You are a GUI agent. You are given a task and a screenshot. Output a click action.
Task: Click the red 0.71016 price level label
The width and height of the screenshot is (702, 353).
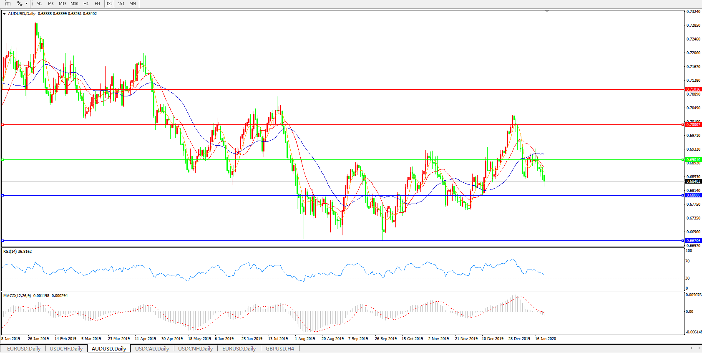tap(693, 89)
